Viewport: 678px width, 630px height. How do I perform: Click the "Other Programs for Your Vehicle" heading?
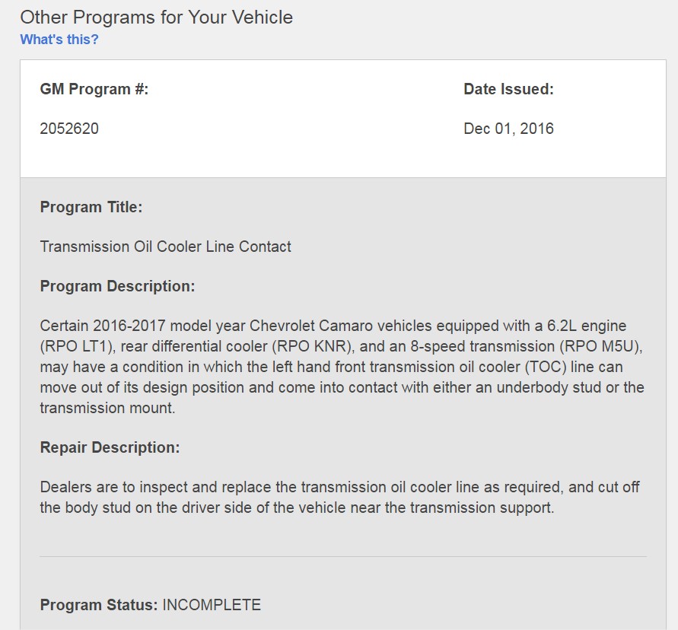click(x=157, y=17)
